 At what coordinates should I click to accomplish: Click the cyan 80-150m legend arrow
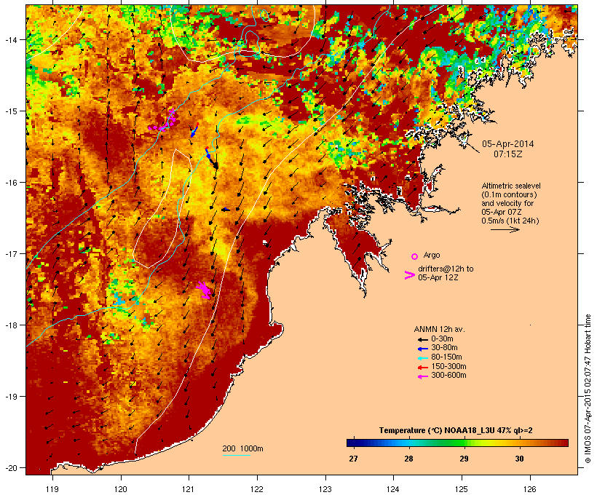(x=422, y=358)
